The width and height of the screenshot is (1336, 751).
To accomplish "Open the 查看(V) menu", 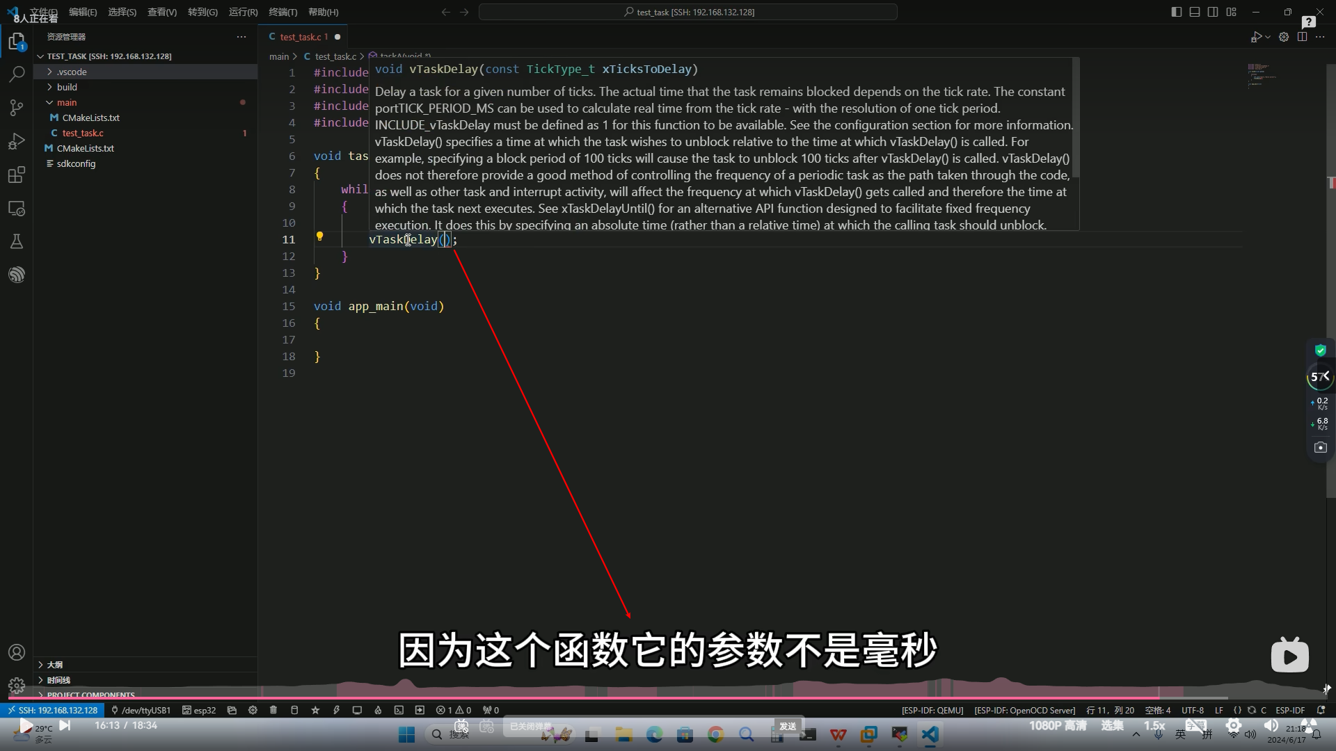I will click(x=162, y=12).
